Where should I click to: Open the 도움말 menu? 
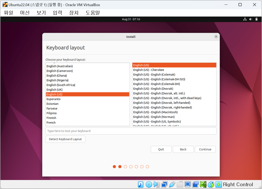point(93,13)
